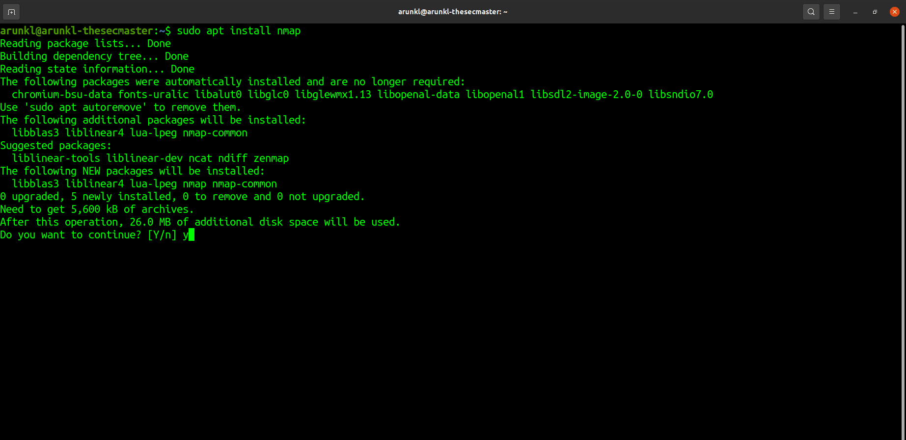Image resolution: width=906 pixels, height=440 pixels.
Task: Click 'libalut0' package name
Action: pyautogui.click(x=218, y=95)
